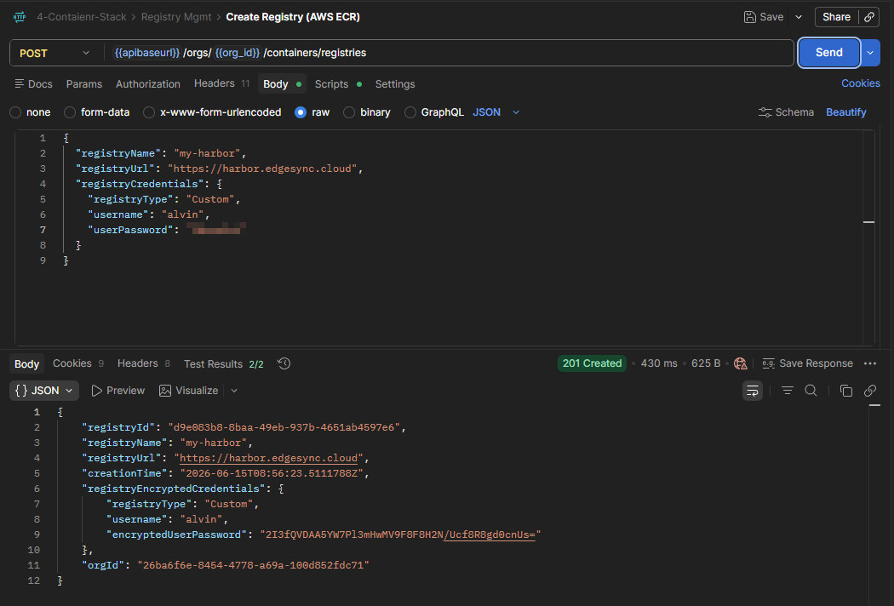Click the response link icon
The width and height of the screenshot is (894, 606).
[x=870, y=391]
